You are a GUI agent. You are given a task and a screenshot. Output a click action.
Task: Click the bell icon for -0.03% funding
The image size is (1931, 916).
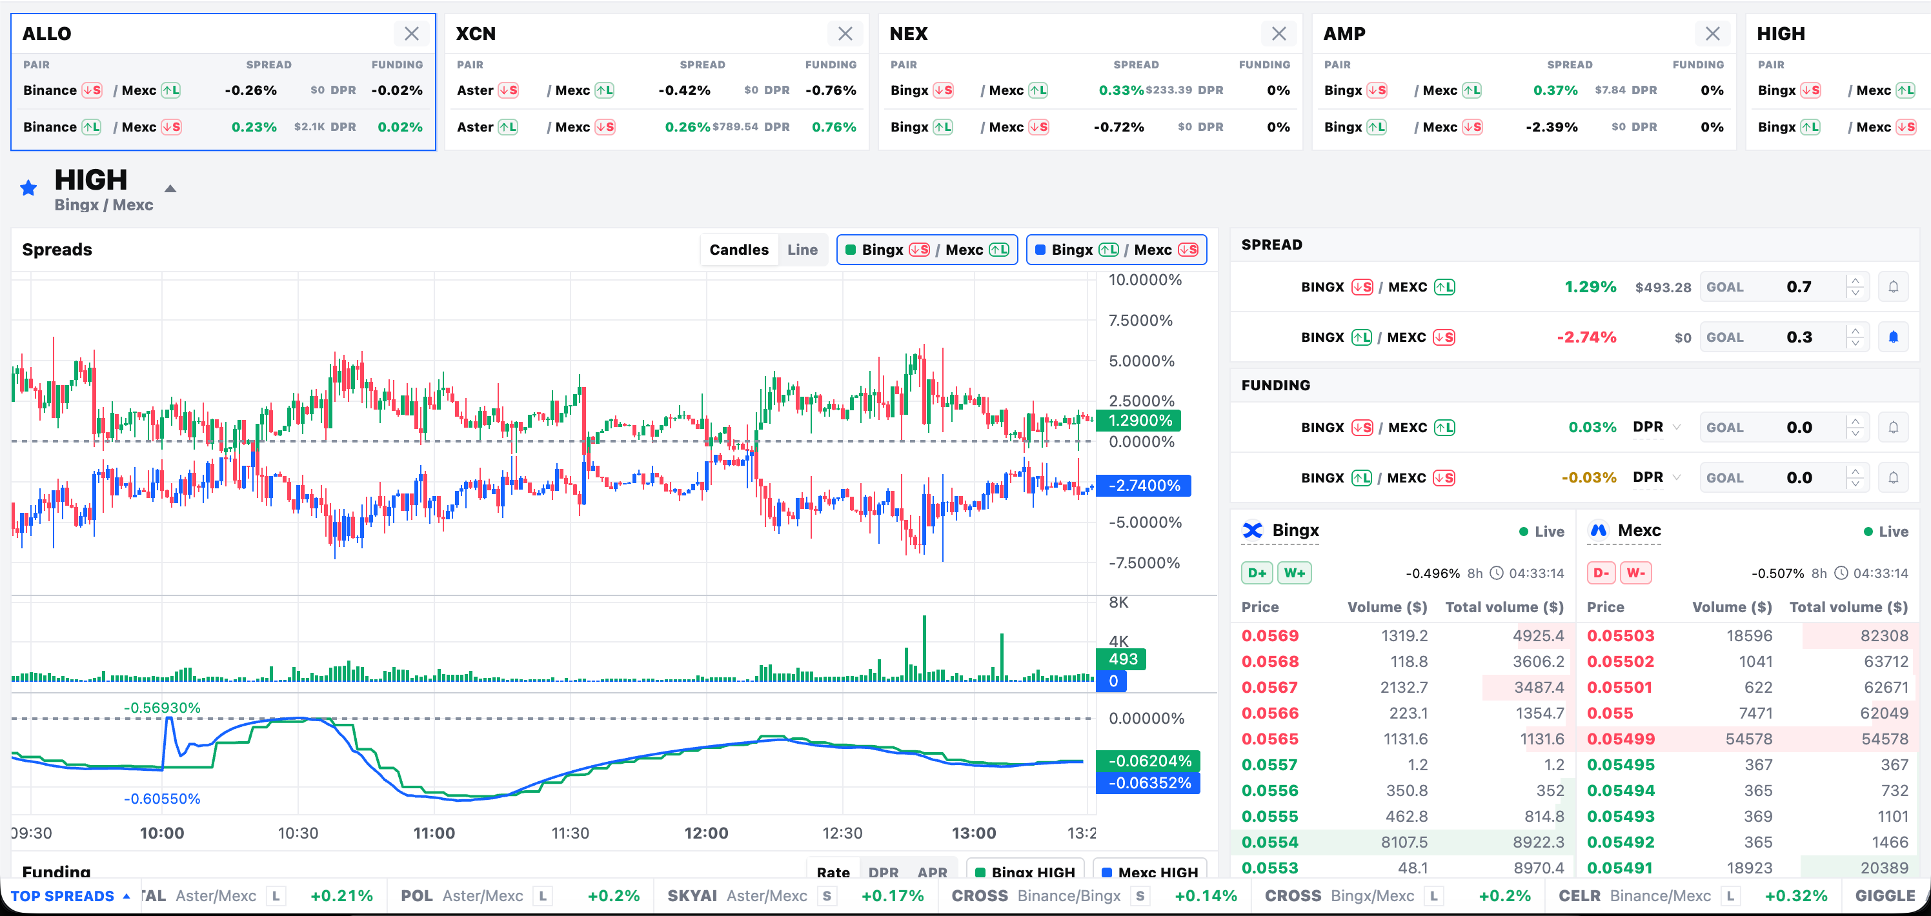1893,478
